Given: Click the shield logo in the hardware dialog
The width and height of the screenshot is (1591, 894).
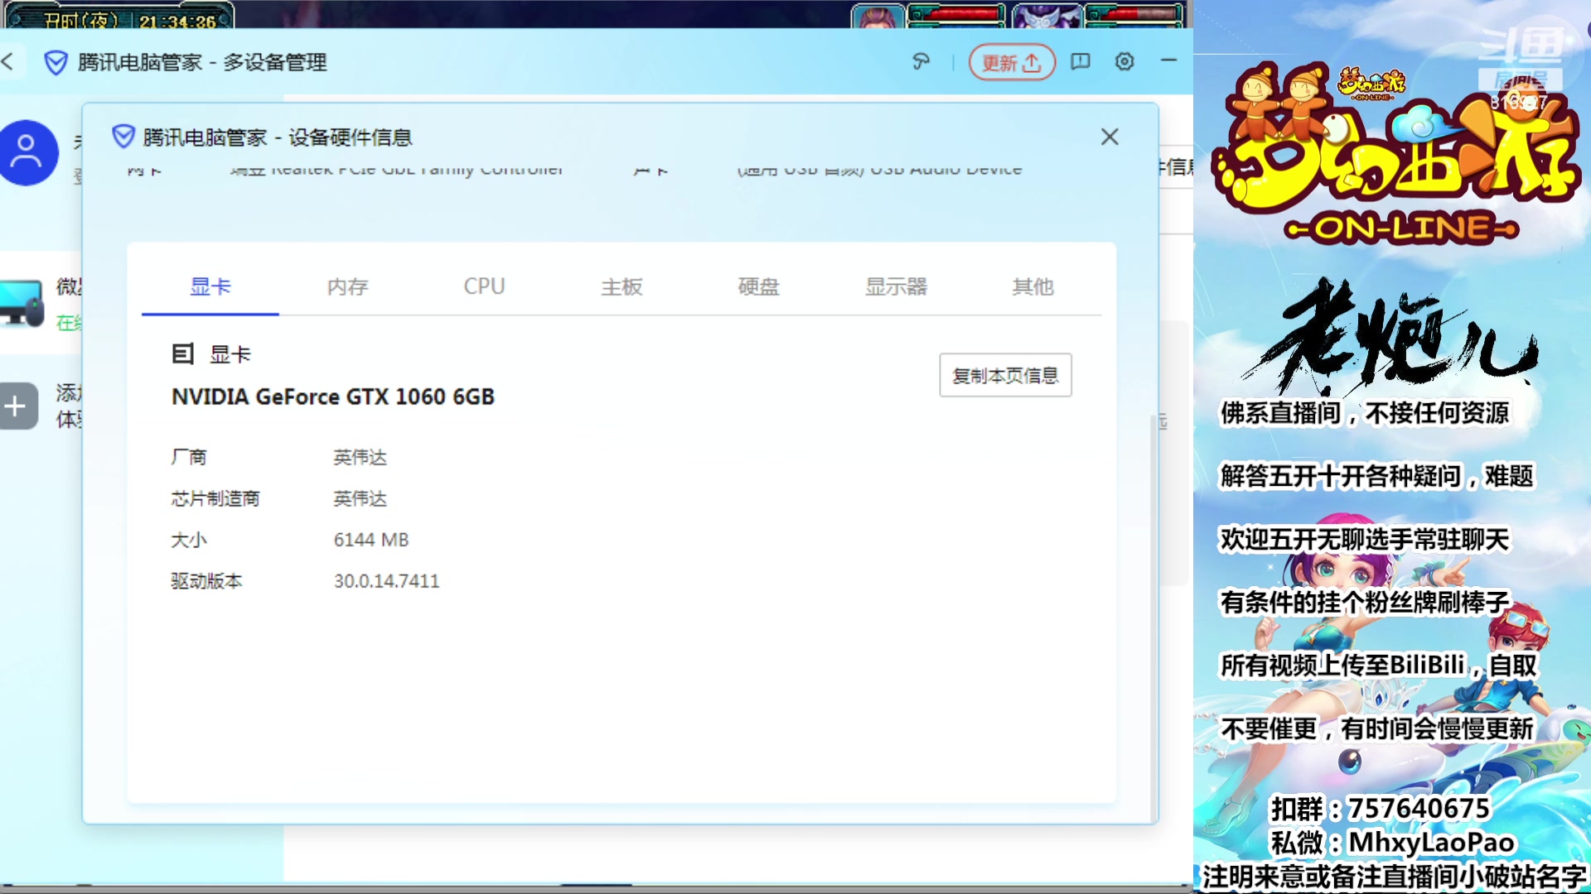Looking at the screenshot, I should tap(123, 136).
